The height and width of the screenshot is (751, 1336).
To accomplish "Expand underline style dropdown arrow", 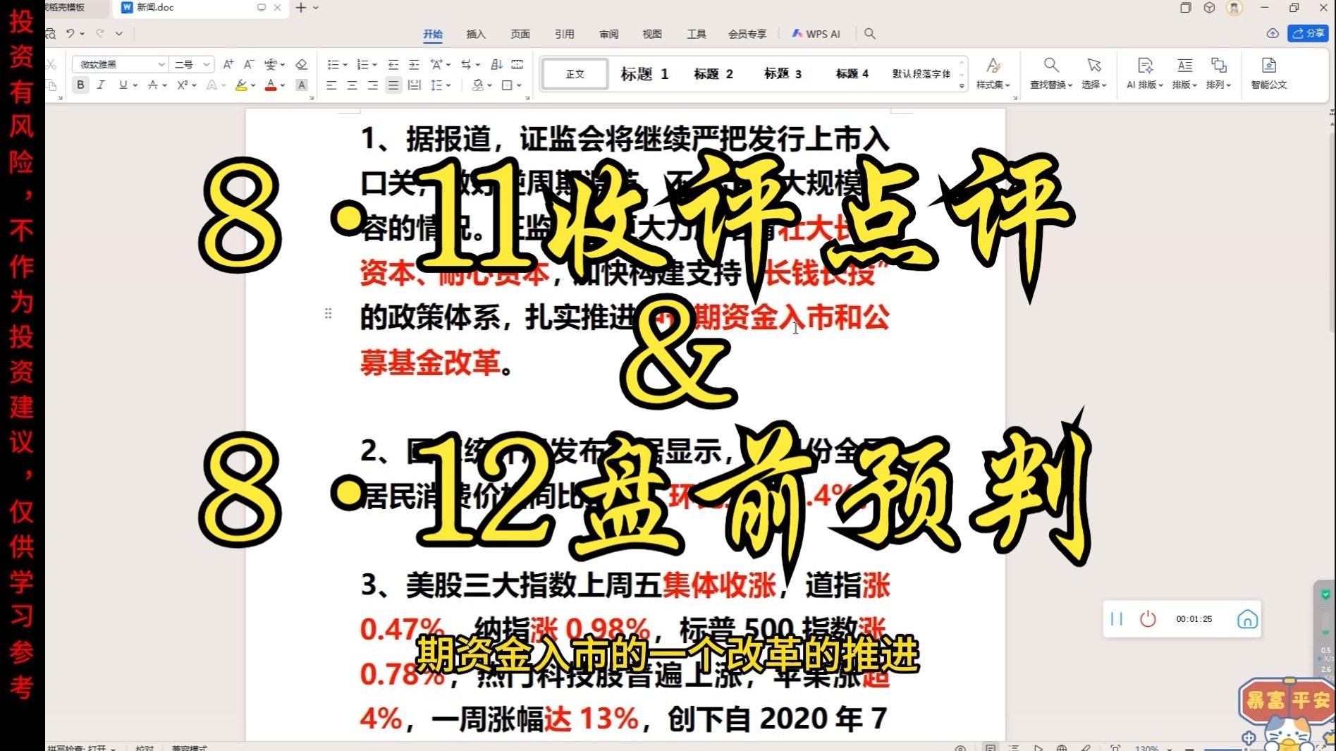I will coord(135,85).
